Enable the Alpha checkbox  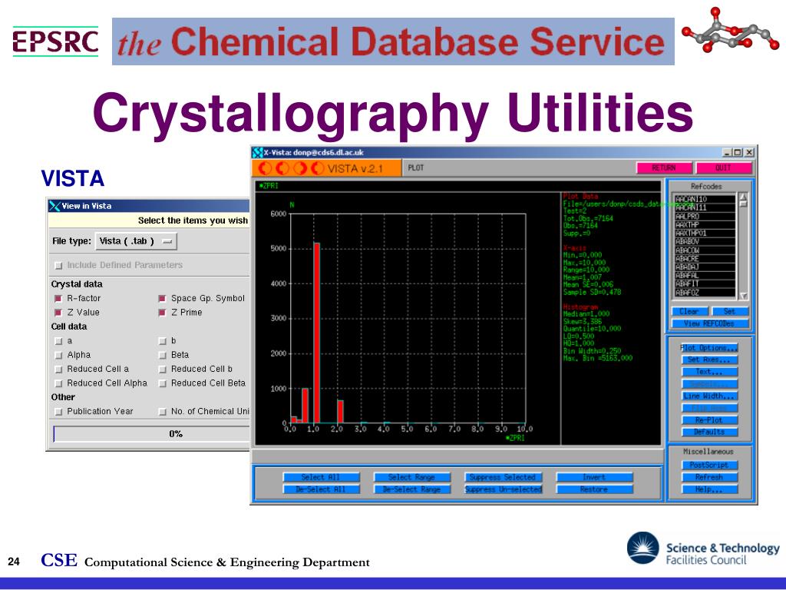[x=58, y=355]
